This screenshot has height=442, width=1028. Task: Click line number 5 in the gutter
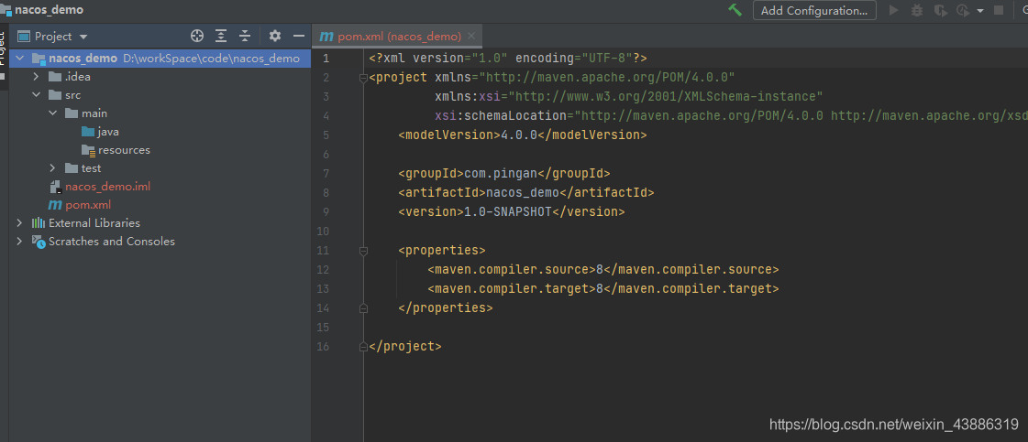[x=326, y=135]
